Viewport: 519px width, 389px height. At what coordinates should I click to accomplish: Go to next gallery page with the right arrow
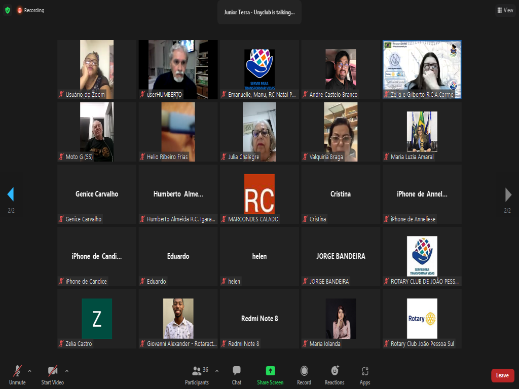click(x=508, y=194)
